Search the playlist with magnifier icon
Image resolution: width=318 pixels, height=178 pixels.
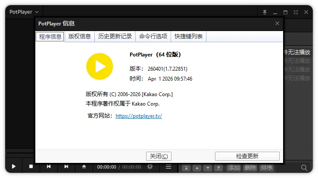304,168
